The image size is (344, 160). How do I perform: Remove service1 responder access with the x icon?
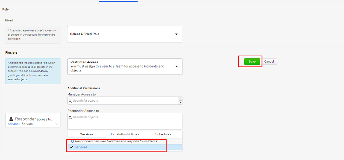pos(57,124)
